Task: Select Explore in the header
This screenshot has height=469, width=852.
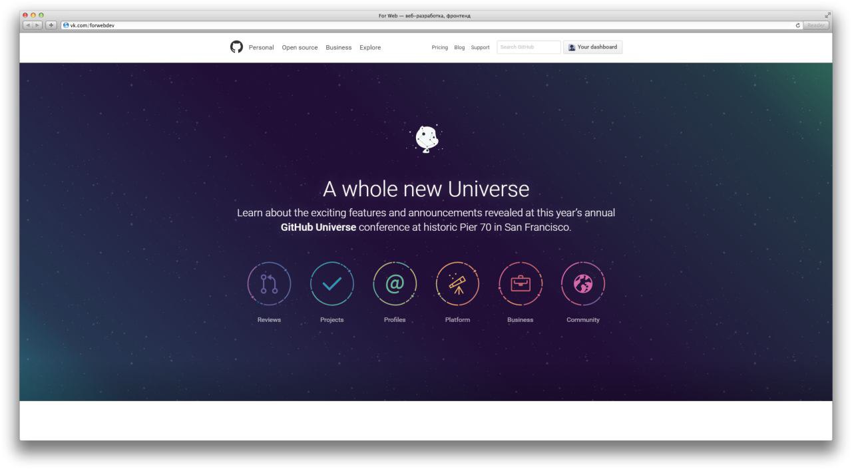Action: 370,47
